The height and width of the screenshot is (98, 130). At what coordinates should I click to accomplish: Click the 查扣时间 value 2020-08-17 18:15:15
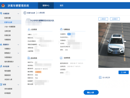(41, 69)
